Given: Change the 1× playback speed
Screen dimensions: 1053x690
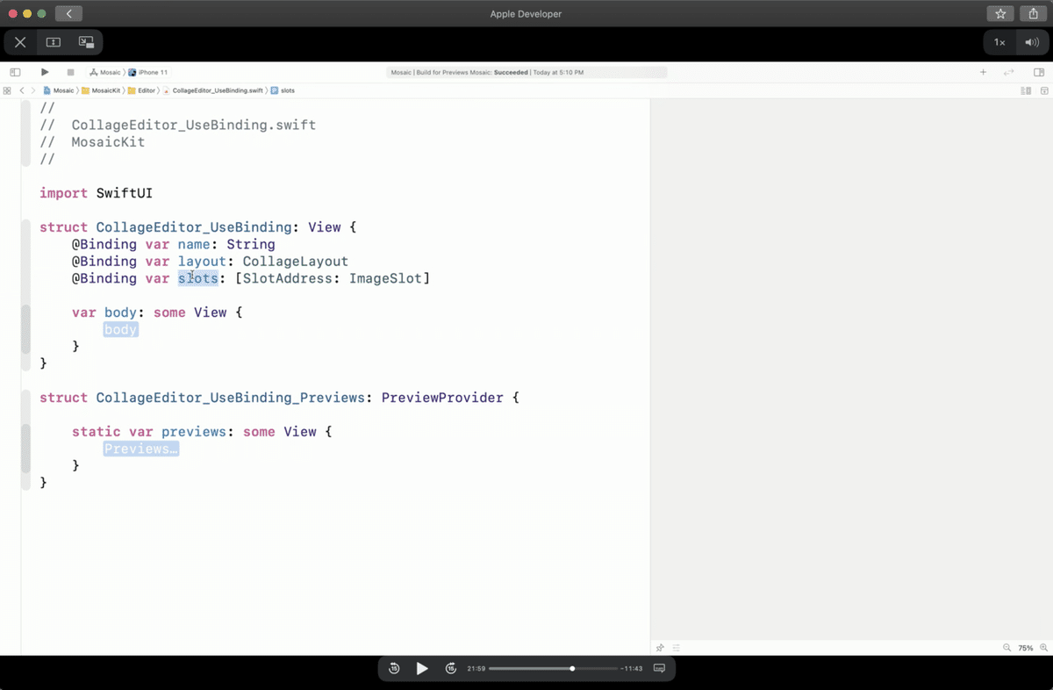Looking at the screenshot, I should click(x=999, y=42).
